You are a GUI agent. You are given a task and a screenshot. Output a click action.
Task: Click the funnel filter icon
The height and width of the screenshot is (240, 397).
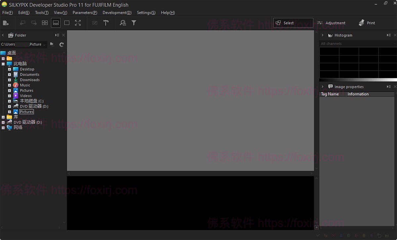point(134,23)
